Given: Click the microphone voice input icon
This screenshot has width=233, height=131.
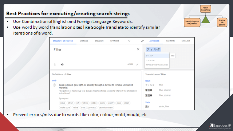Looking at the screenshot, I should pos(55,64).
